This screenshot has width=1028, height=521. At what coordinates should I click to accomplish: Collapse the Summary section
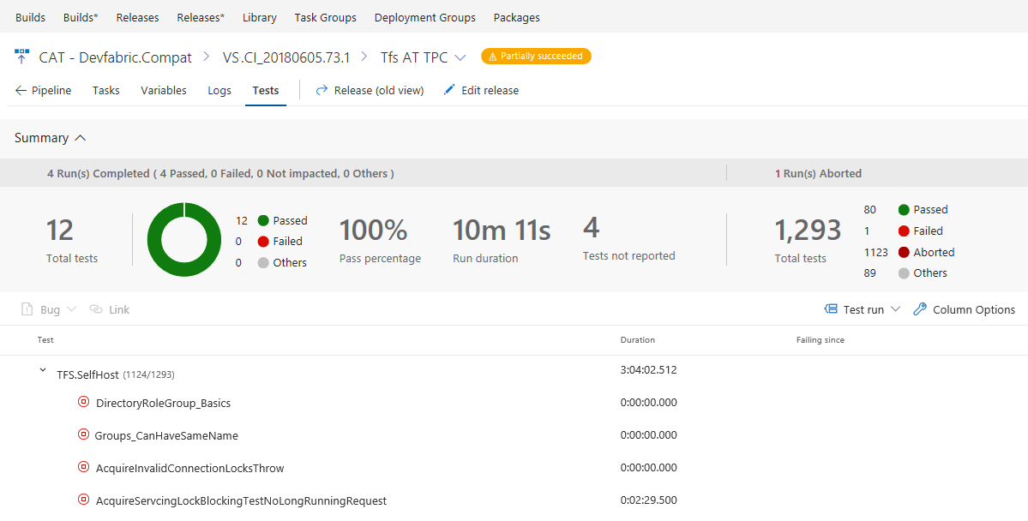click(81, 138)
